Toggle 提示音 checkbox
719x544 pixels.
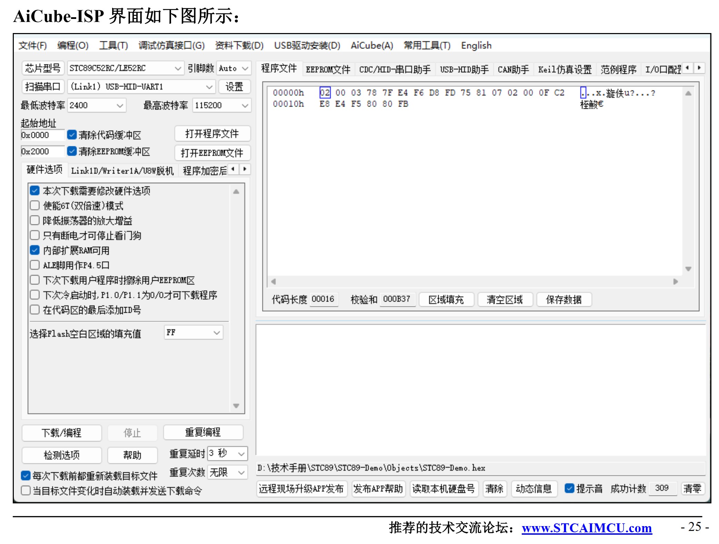pos(569,488)
